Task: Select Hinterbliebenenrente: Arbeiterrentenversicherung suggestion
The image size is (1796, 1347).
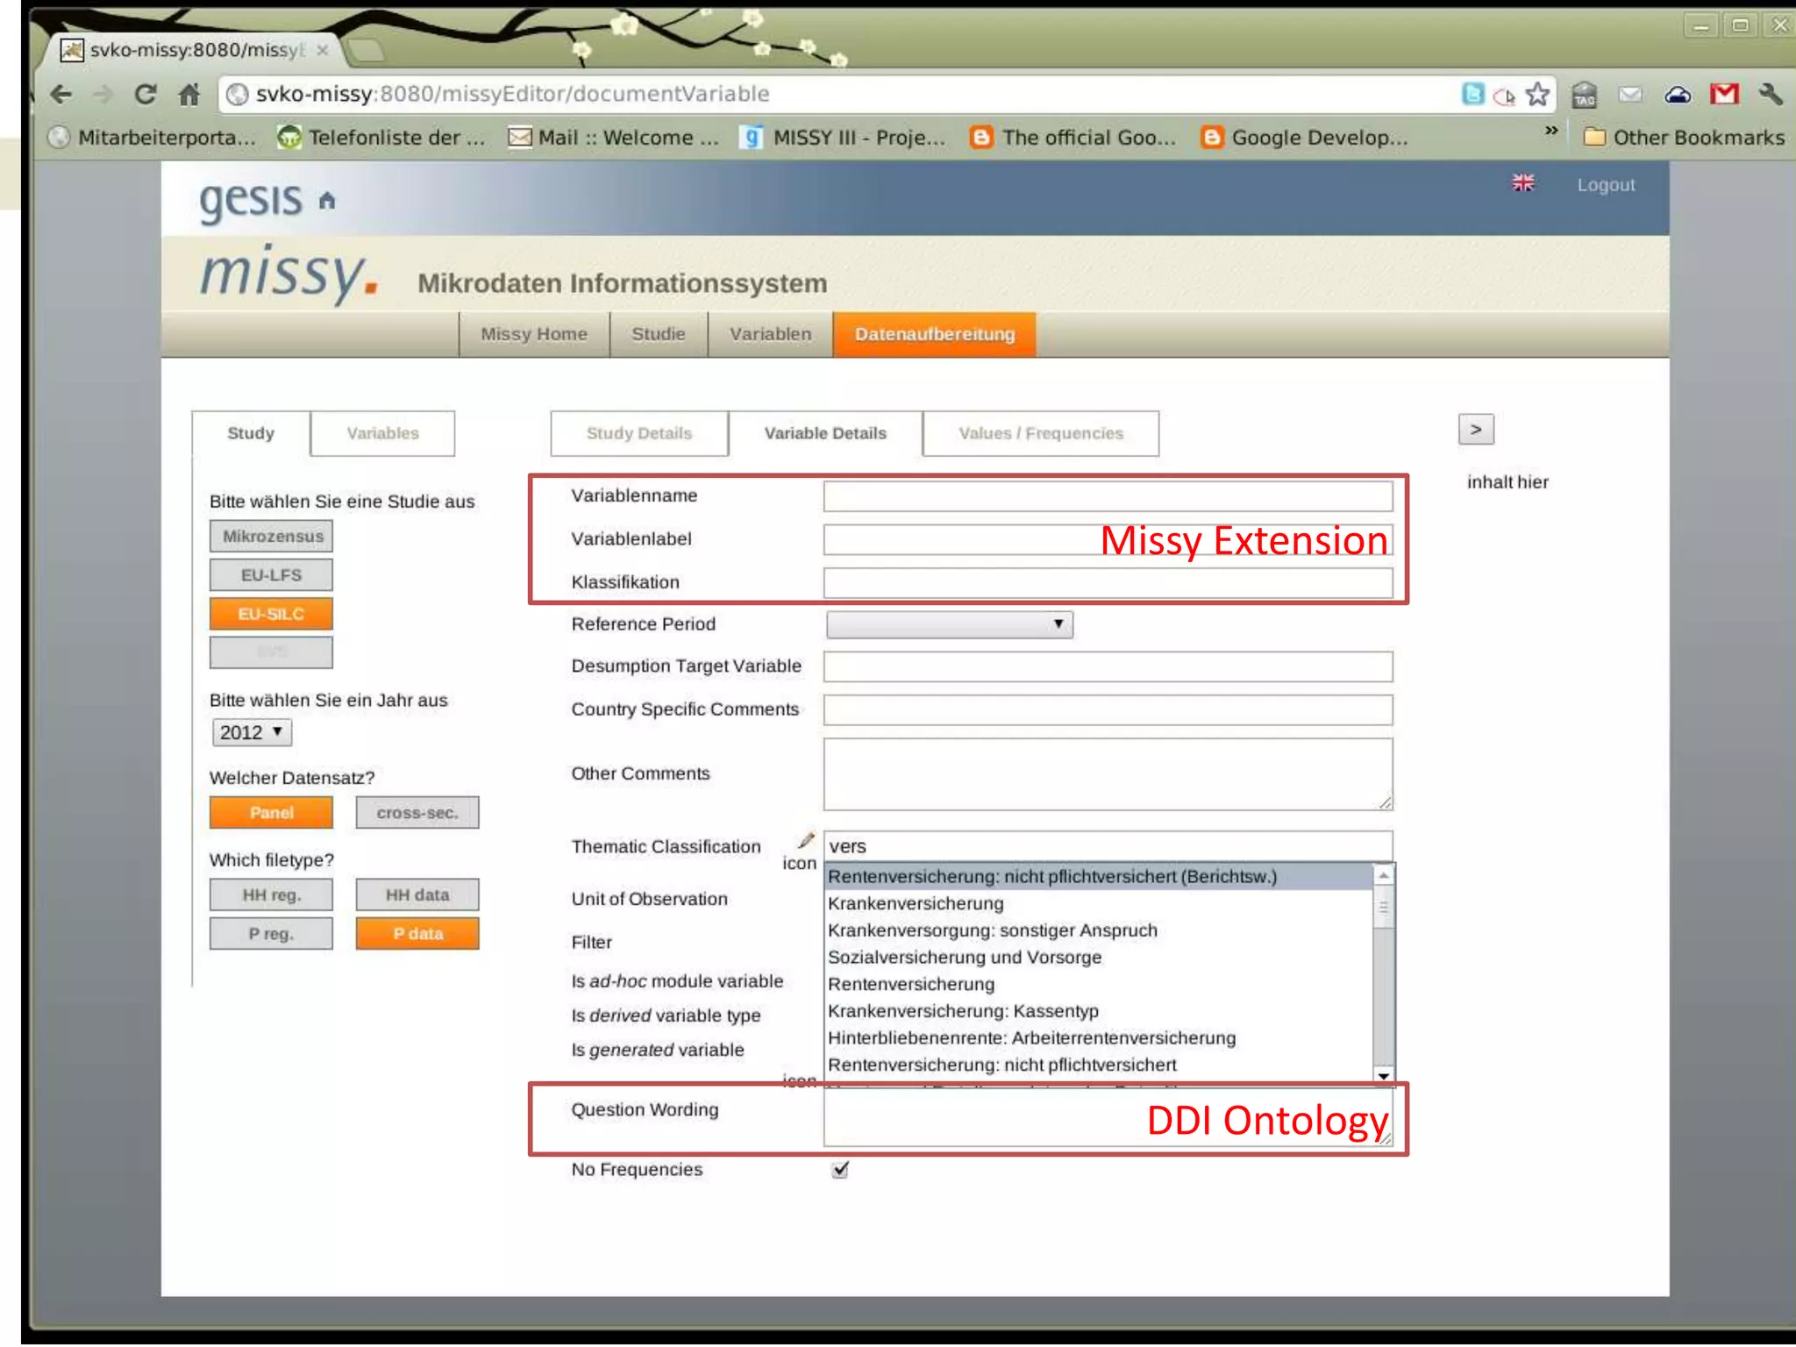Action: (1098, 1038)
